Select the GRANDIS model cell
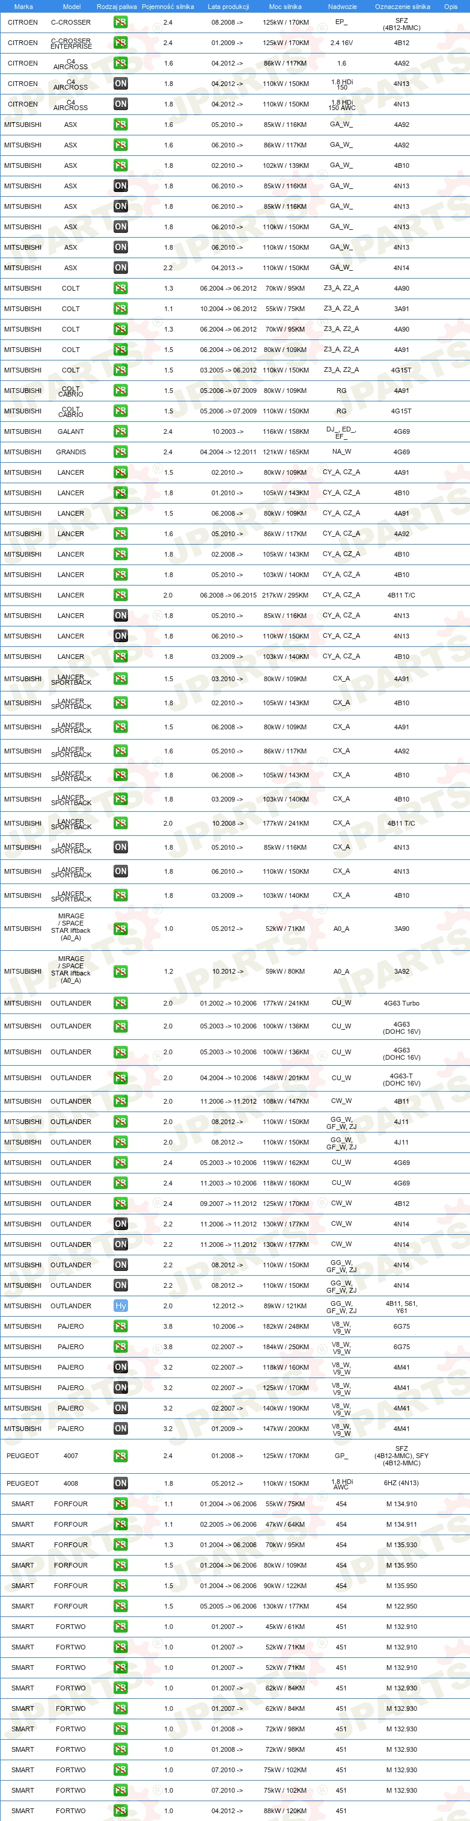The width and height of the screenshot is (470, 1821). [70, 452]
